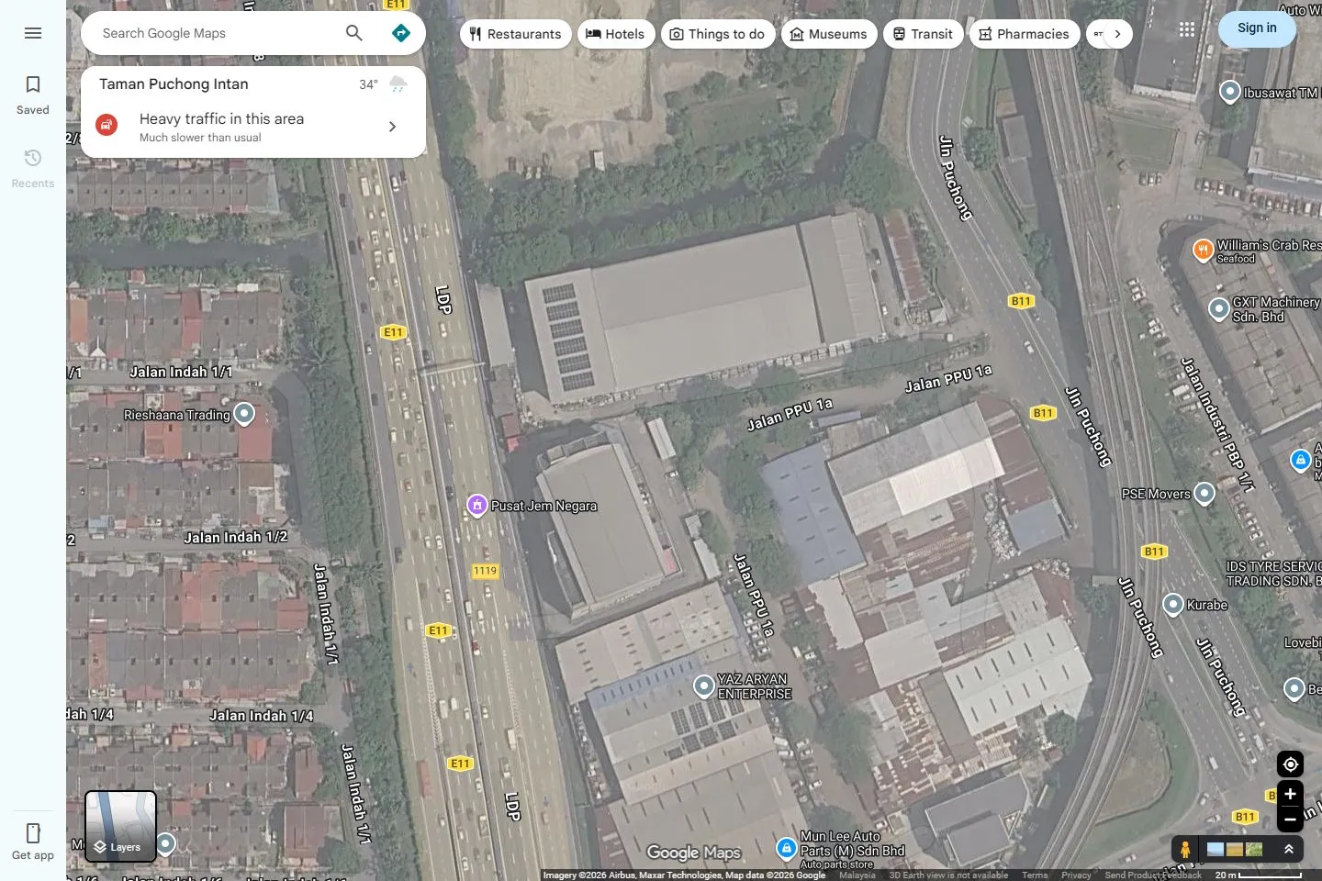This screenshot has height=881, width=1322.
Task: Click the YAZ ARYAN ENTERPRISE pin
Action: pos(704,686)
